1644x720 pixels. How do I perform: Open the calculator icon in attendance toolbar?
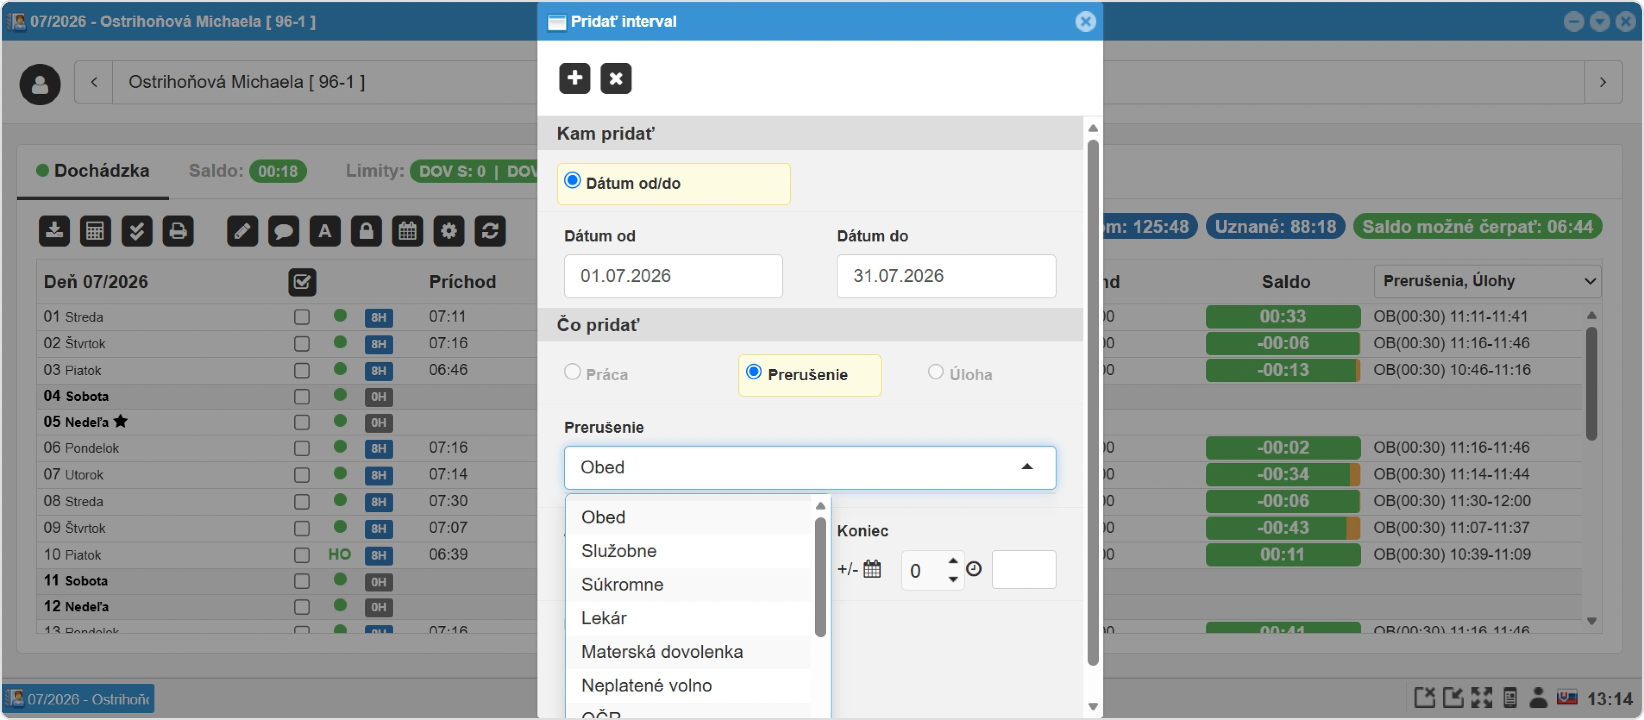(95, 231)
